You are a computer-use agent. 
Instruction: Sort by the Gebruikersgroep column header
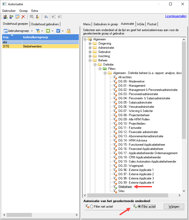(x=50, y=37)
